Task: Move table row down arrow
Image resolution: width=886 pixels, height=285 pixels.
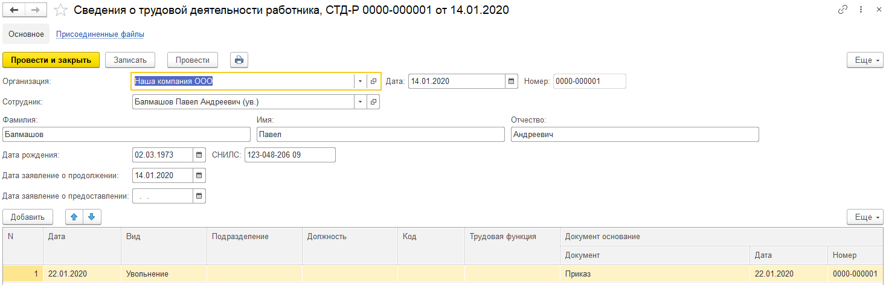Action: [x=91, y=217]
